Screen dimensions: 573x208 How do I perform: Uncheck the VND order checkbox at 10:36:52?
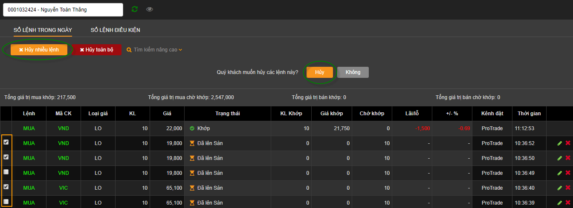tap(6, 142)
